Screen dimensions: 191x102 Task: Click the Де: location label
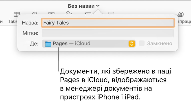tap(34, 44)
